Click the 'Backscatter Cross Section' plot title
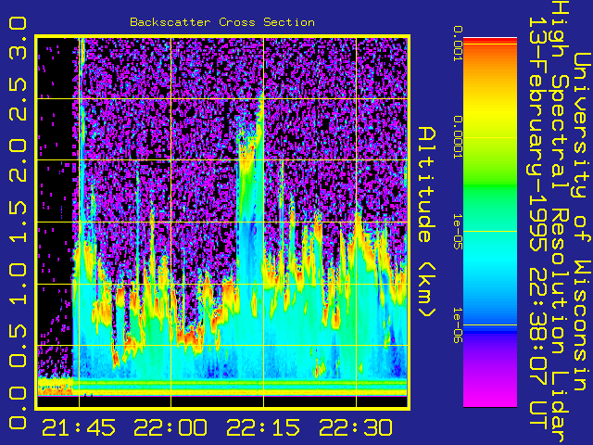This screenshot has width=593, height=445. tap(222, 22)
